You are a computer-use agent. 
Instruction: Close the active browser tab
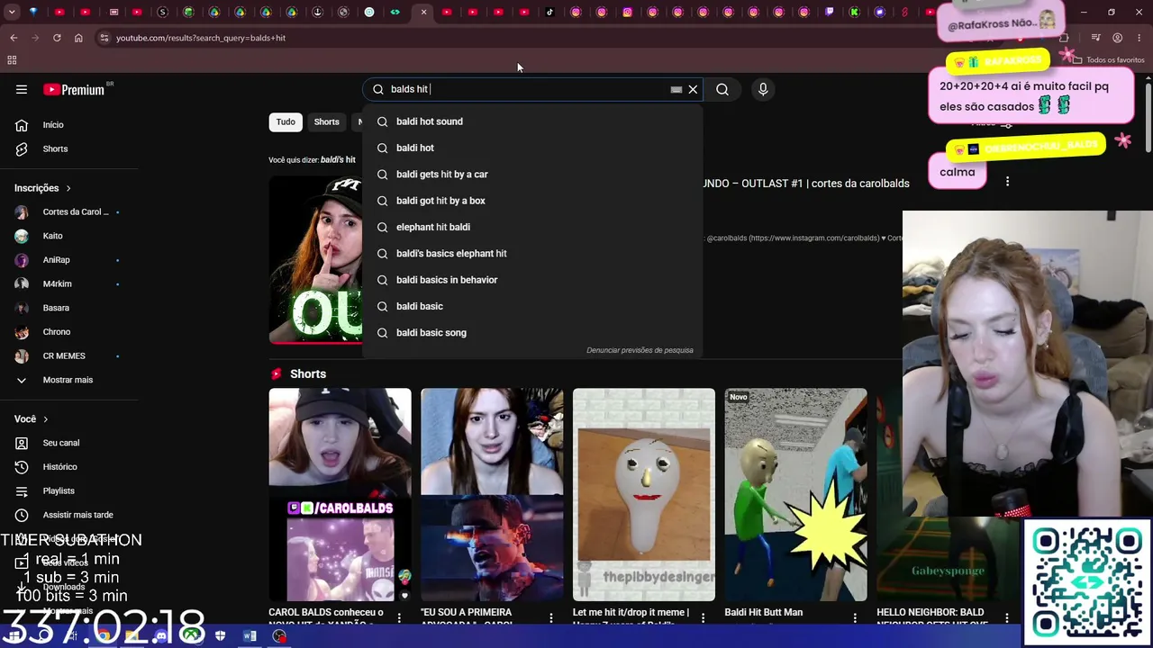[423, 12]
